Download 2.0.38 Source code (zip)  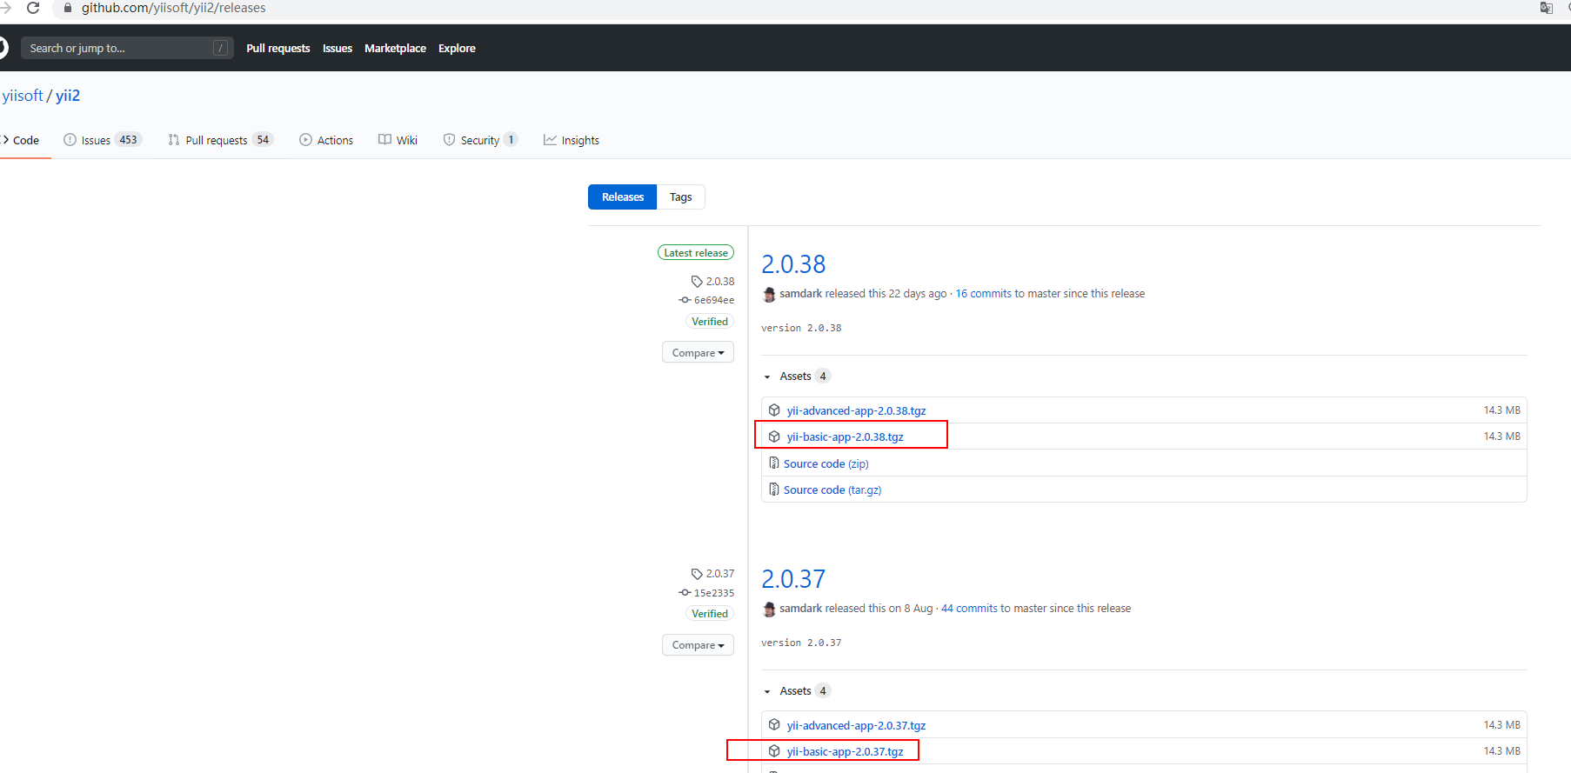pyautogui.click(x=826, y=463)
